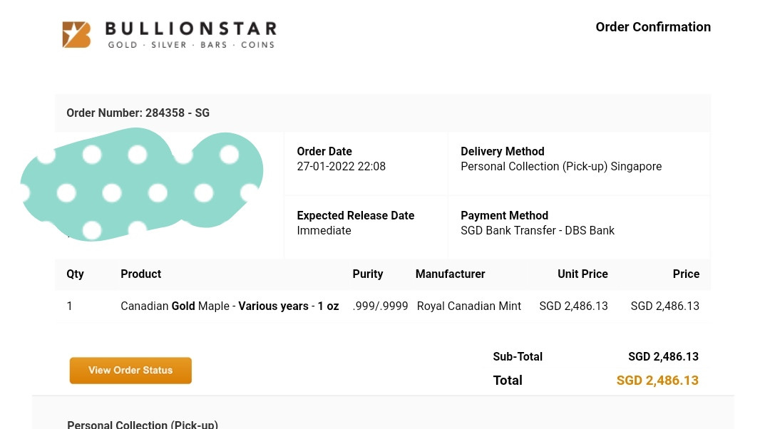
Task: Click the Product column header
Action: click(x=140, y=274)
